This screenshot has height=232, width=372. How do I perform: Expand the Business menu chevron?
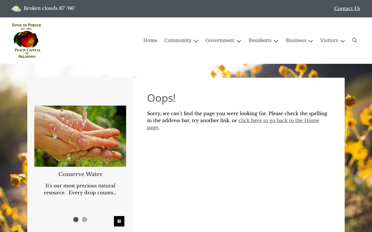coord(311,41)
